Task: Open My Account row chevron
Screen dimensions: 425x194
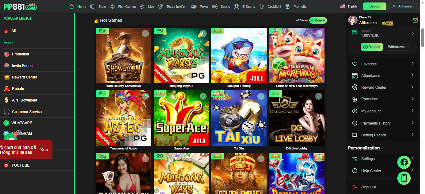Action: (x=412, y=111)
